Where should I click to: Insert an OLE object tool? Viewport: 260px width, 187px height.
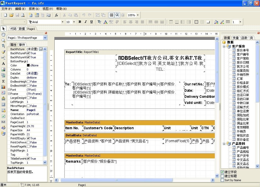click(3, 122)
